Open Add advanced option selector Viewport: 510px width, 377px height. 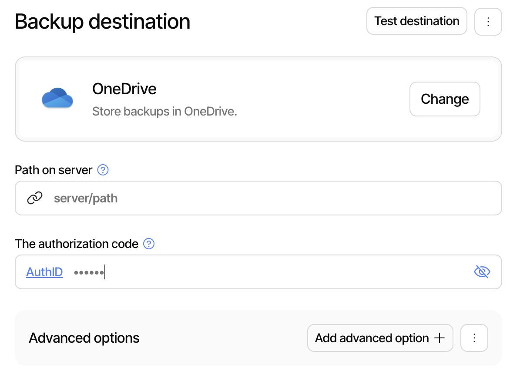tap(380, 338)
